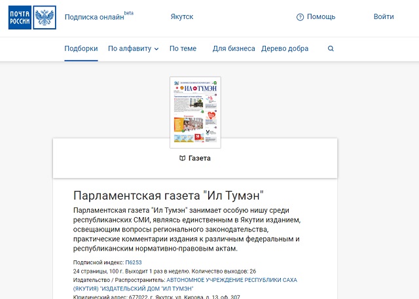Click the open book icon near Газета

(x=182, y=158)
